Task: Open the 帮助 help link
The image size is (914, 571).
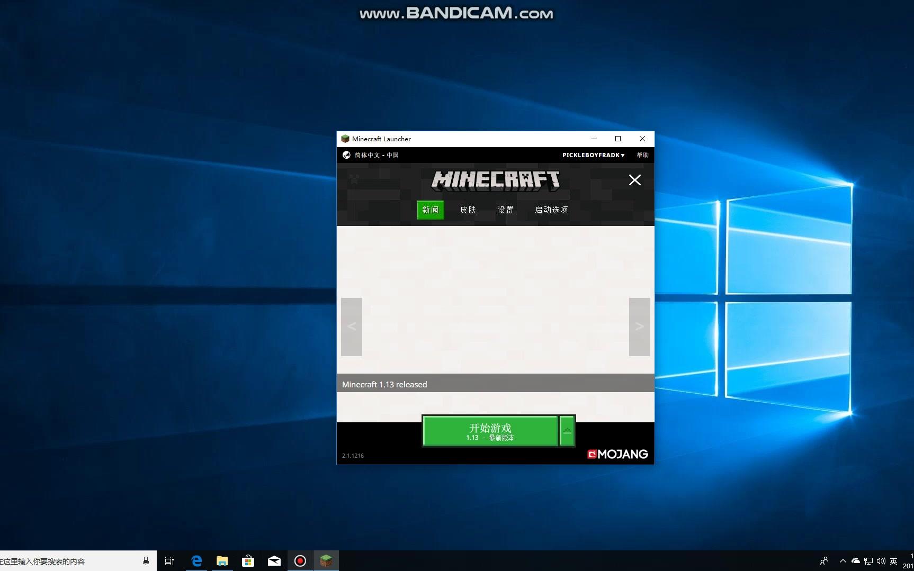Action: point(642,155)
